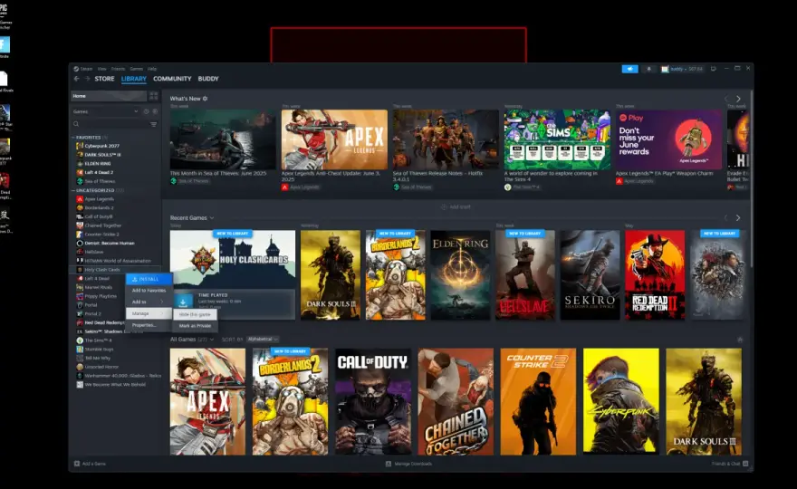Expand the All Games dropdown
The image size is (797, 489).
tap(212, 340)
